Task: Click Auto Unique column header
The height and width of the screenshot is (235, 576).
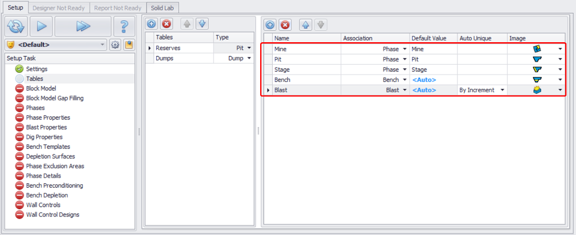Action: pos(482,38)
